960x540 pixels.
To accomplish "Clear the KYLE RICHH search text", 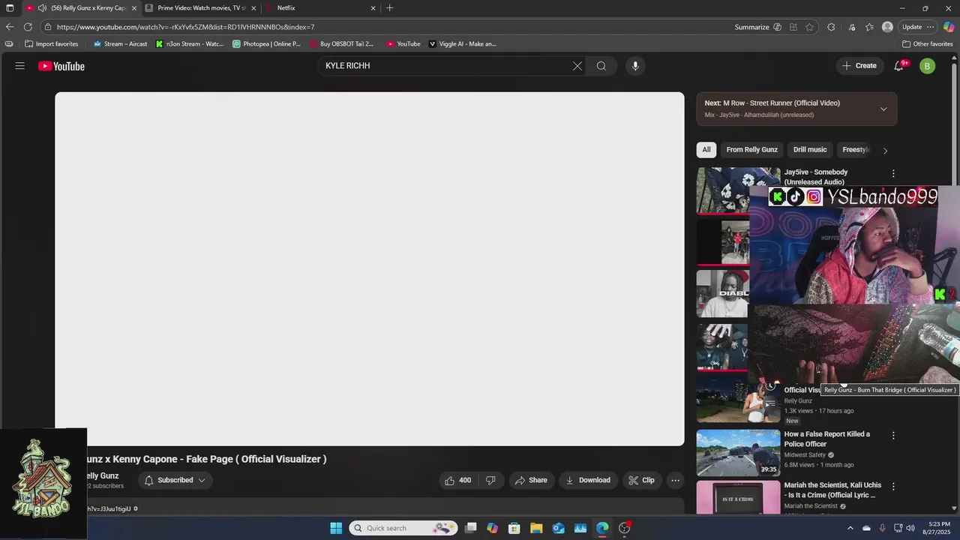I will point(577,66).
